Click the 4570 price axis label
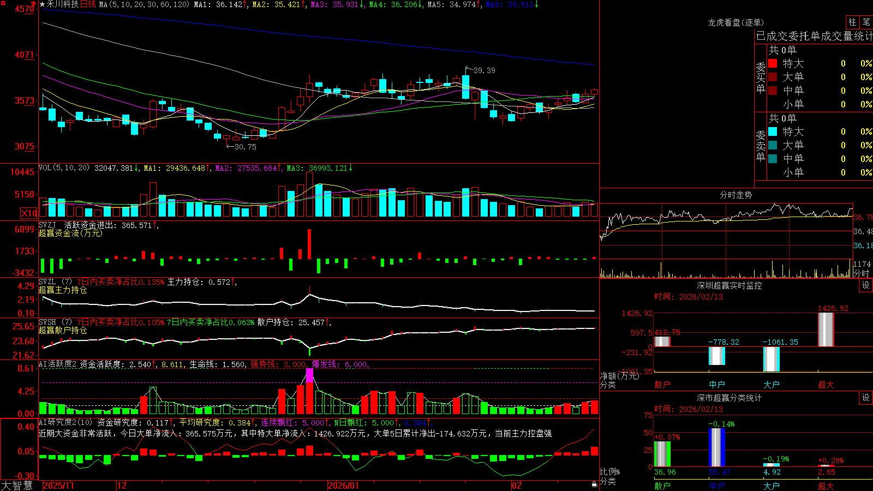Viewport: 873px width, 491px height. tap(25, 9)
